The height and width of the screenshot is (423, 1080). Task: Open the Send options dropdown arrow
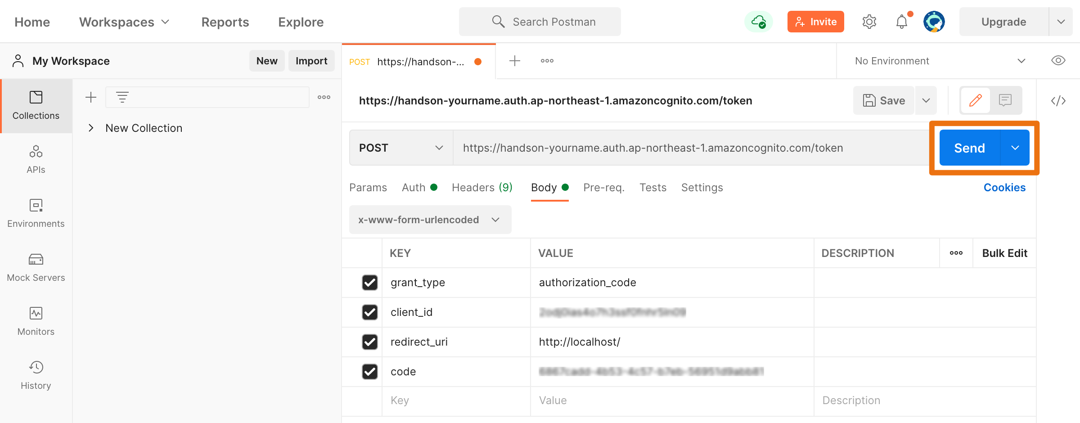pyautogui.click(x=1015, y=148)
